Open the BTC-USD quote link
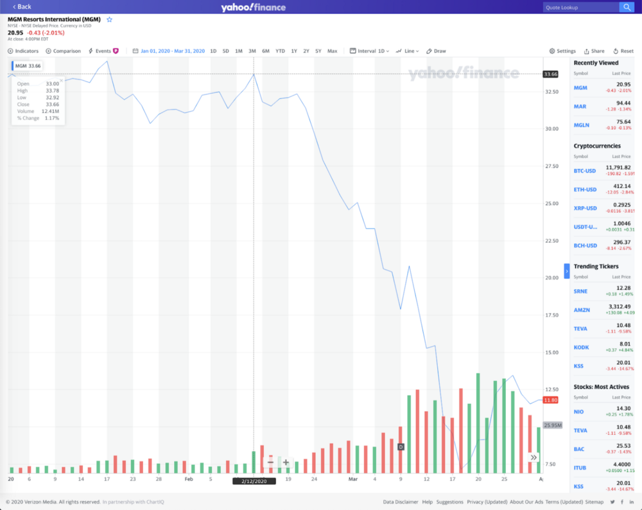This screenshot has height=510, width=642. (x=585, y=171)
